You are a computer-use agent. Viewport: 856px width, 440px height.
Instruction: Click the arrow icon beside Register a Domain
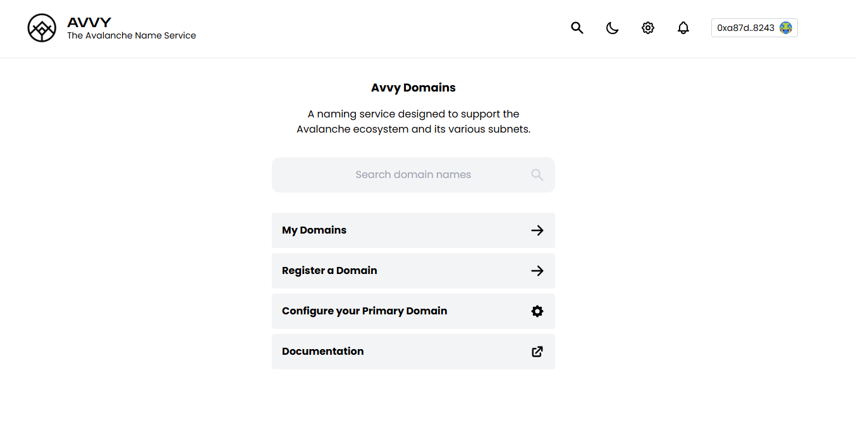click(x=537, y=271)
